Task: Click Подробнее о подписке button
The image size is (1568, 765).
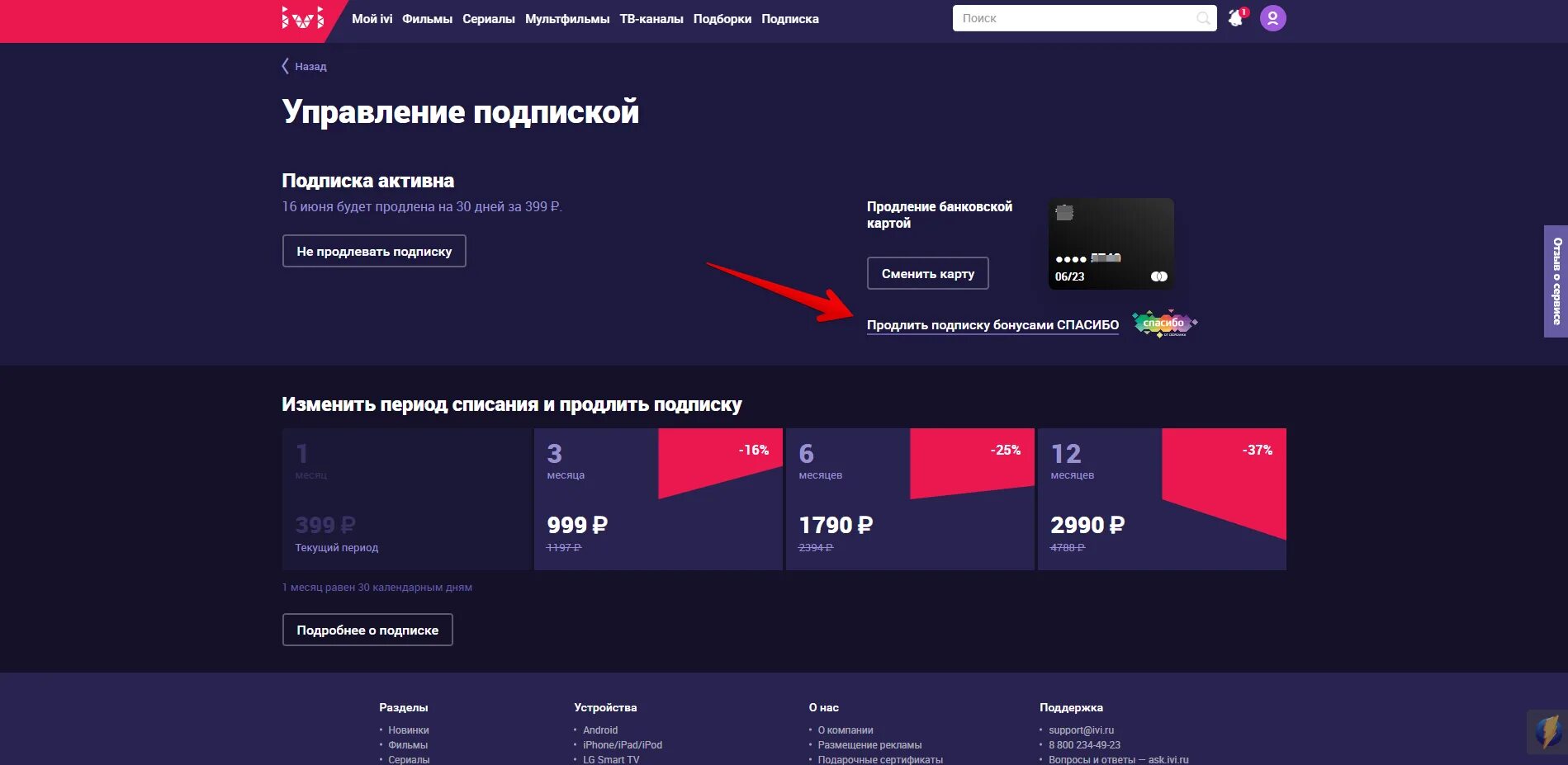Action: coord(367,630)
